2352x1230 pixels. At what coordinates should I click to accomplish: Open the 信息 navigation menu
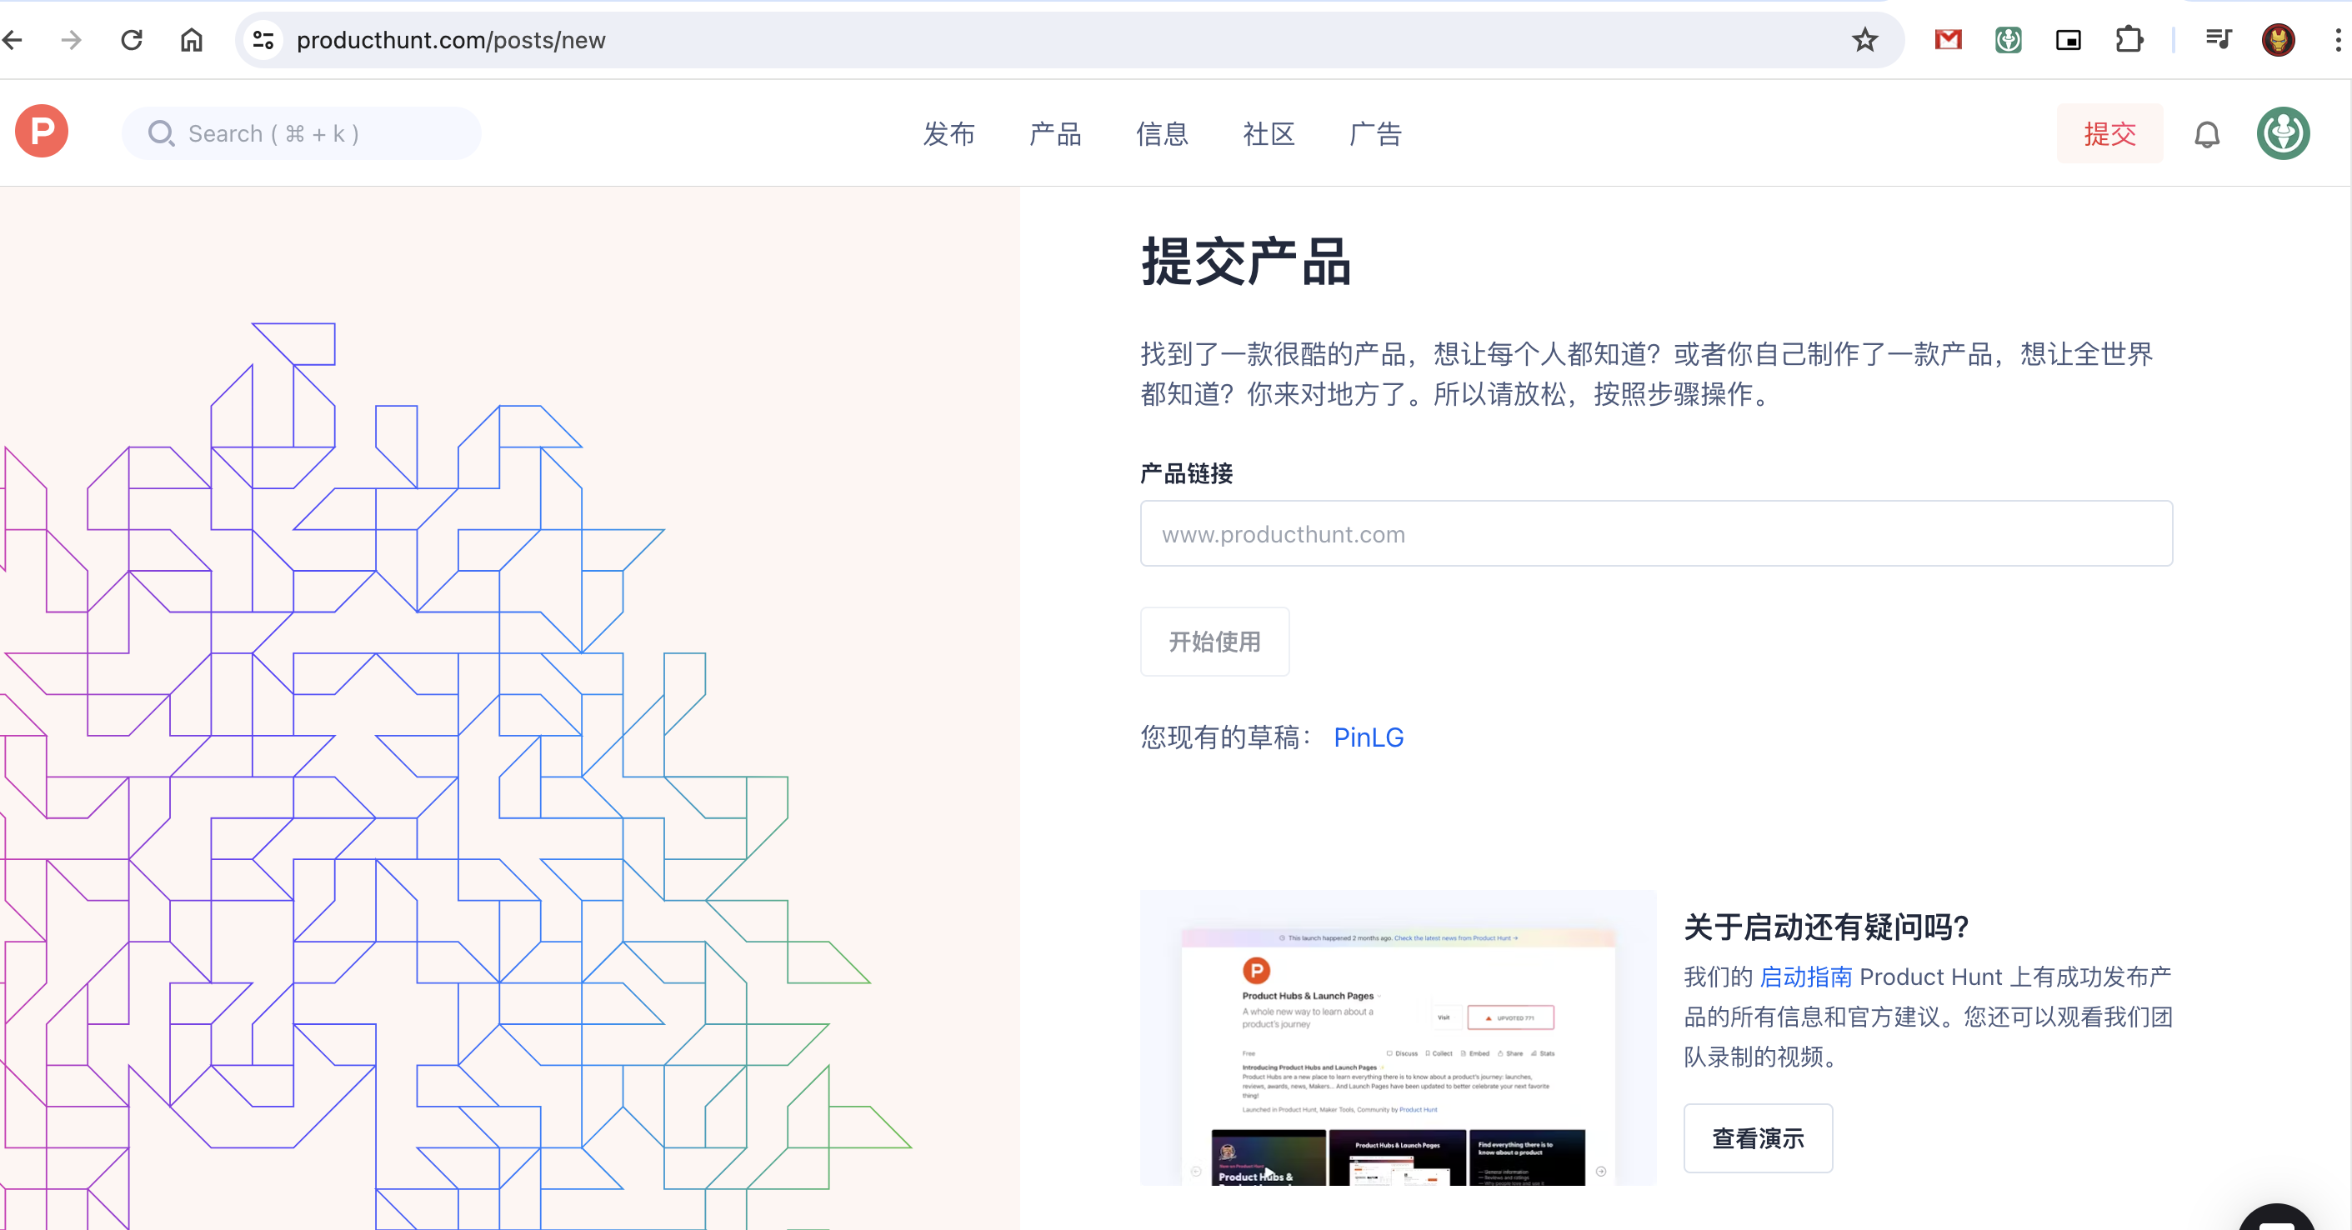coord(1163,134)
